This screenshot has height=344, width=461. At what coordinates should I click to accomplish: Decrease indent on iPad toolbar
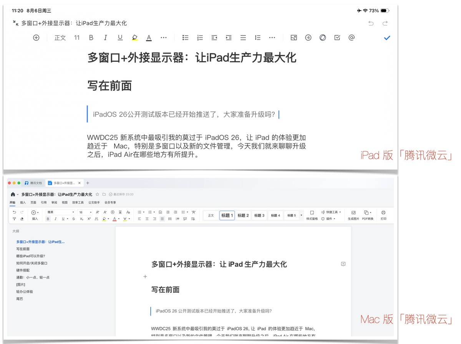point(214,38)
